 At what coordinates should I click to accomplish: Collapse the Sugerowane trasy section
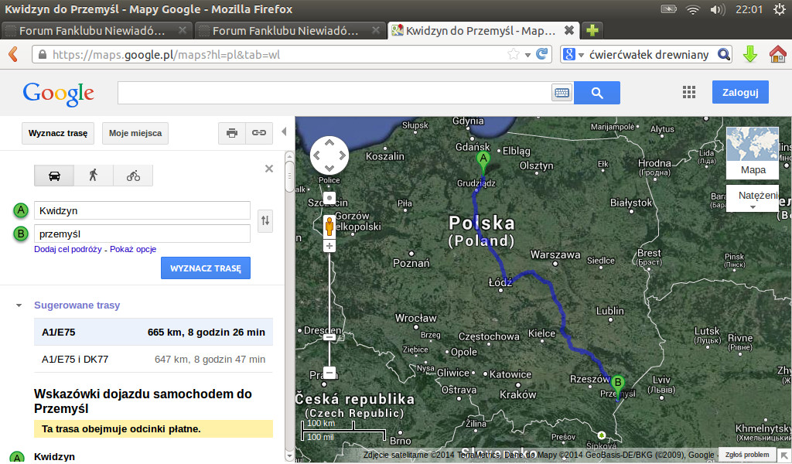19,305
